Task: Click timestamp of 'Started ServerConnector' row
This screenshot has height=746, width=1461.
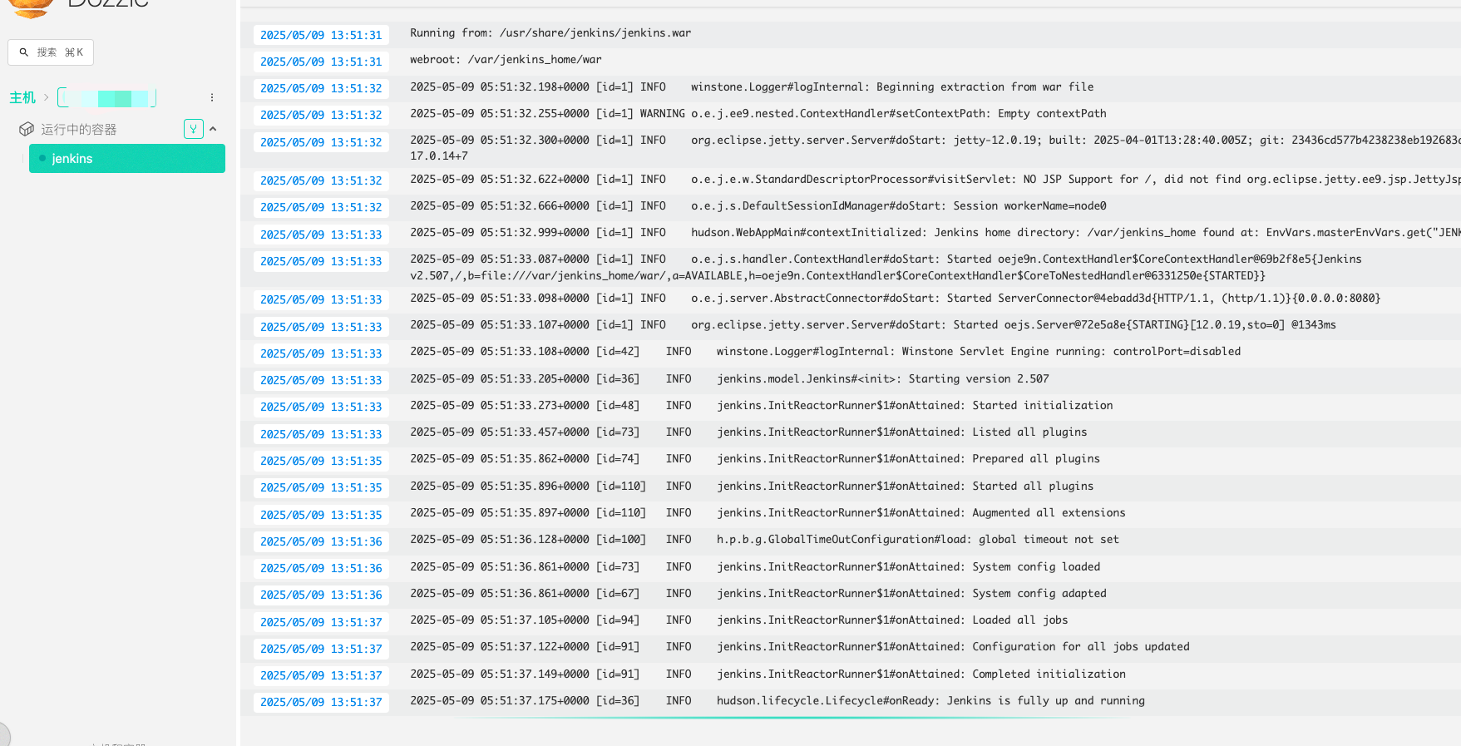Action: tap(321, 299)
